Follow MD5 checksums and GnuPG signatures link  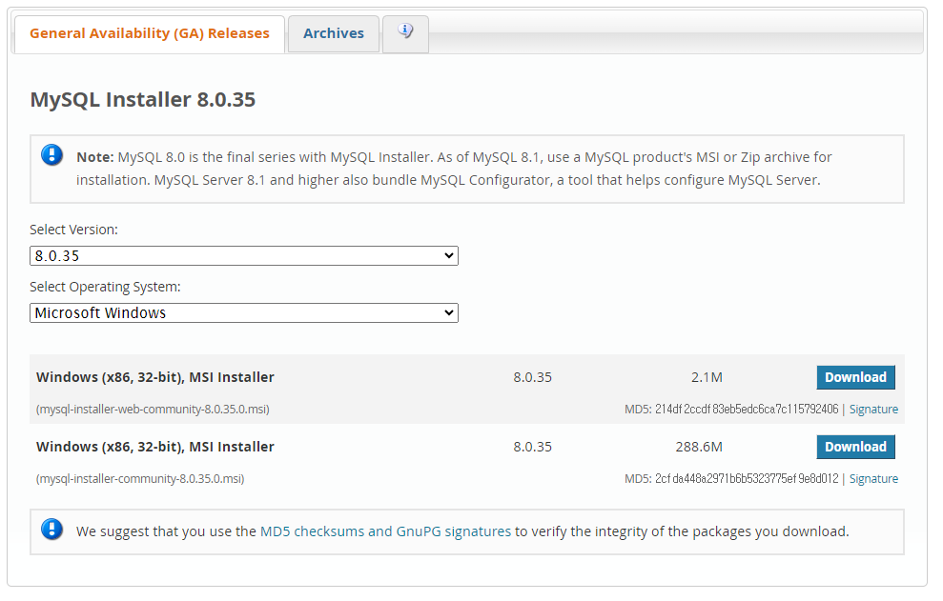pyautogui.click(x=385, y=531)
